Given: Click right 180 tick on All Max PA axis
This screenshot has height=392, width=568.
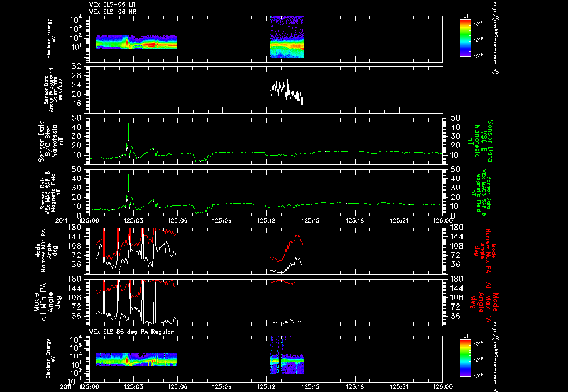Looking at the screenshot, I should click(457, 279).
